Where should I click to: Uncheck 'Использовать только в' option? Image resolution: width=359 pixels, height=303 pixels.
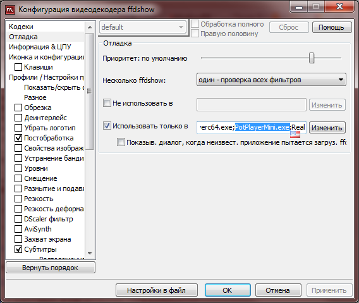coord(107,126)
